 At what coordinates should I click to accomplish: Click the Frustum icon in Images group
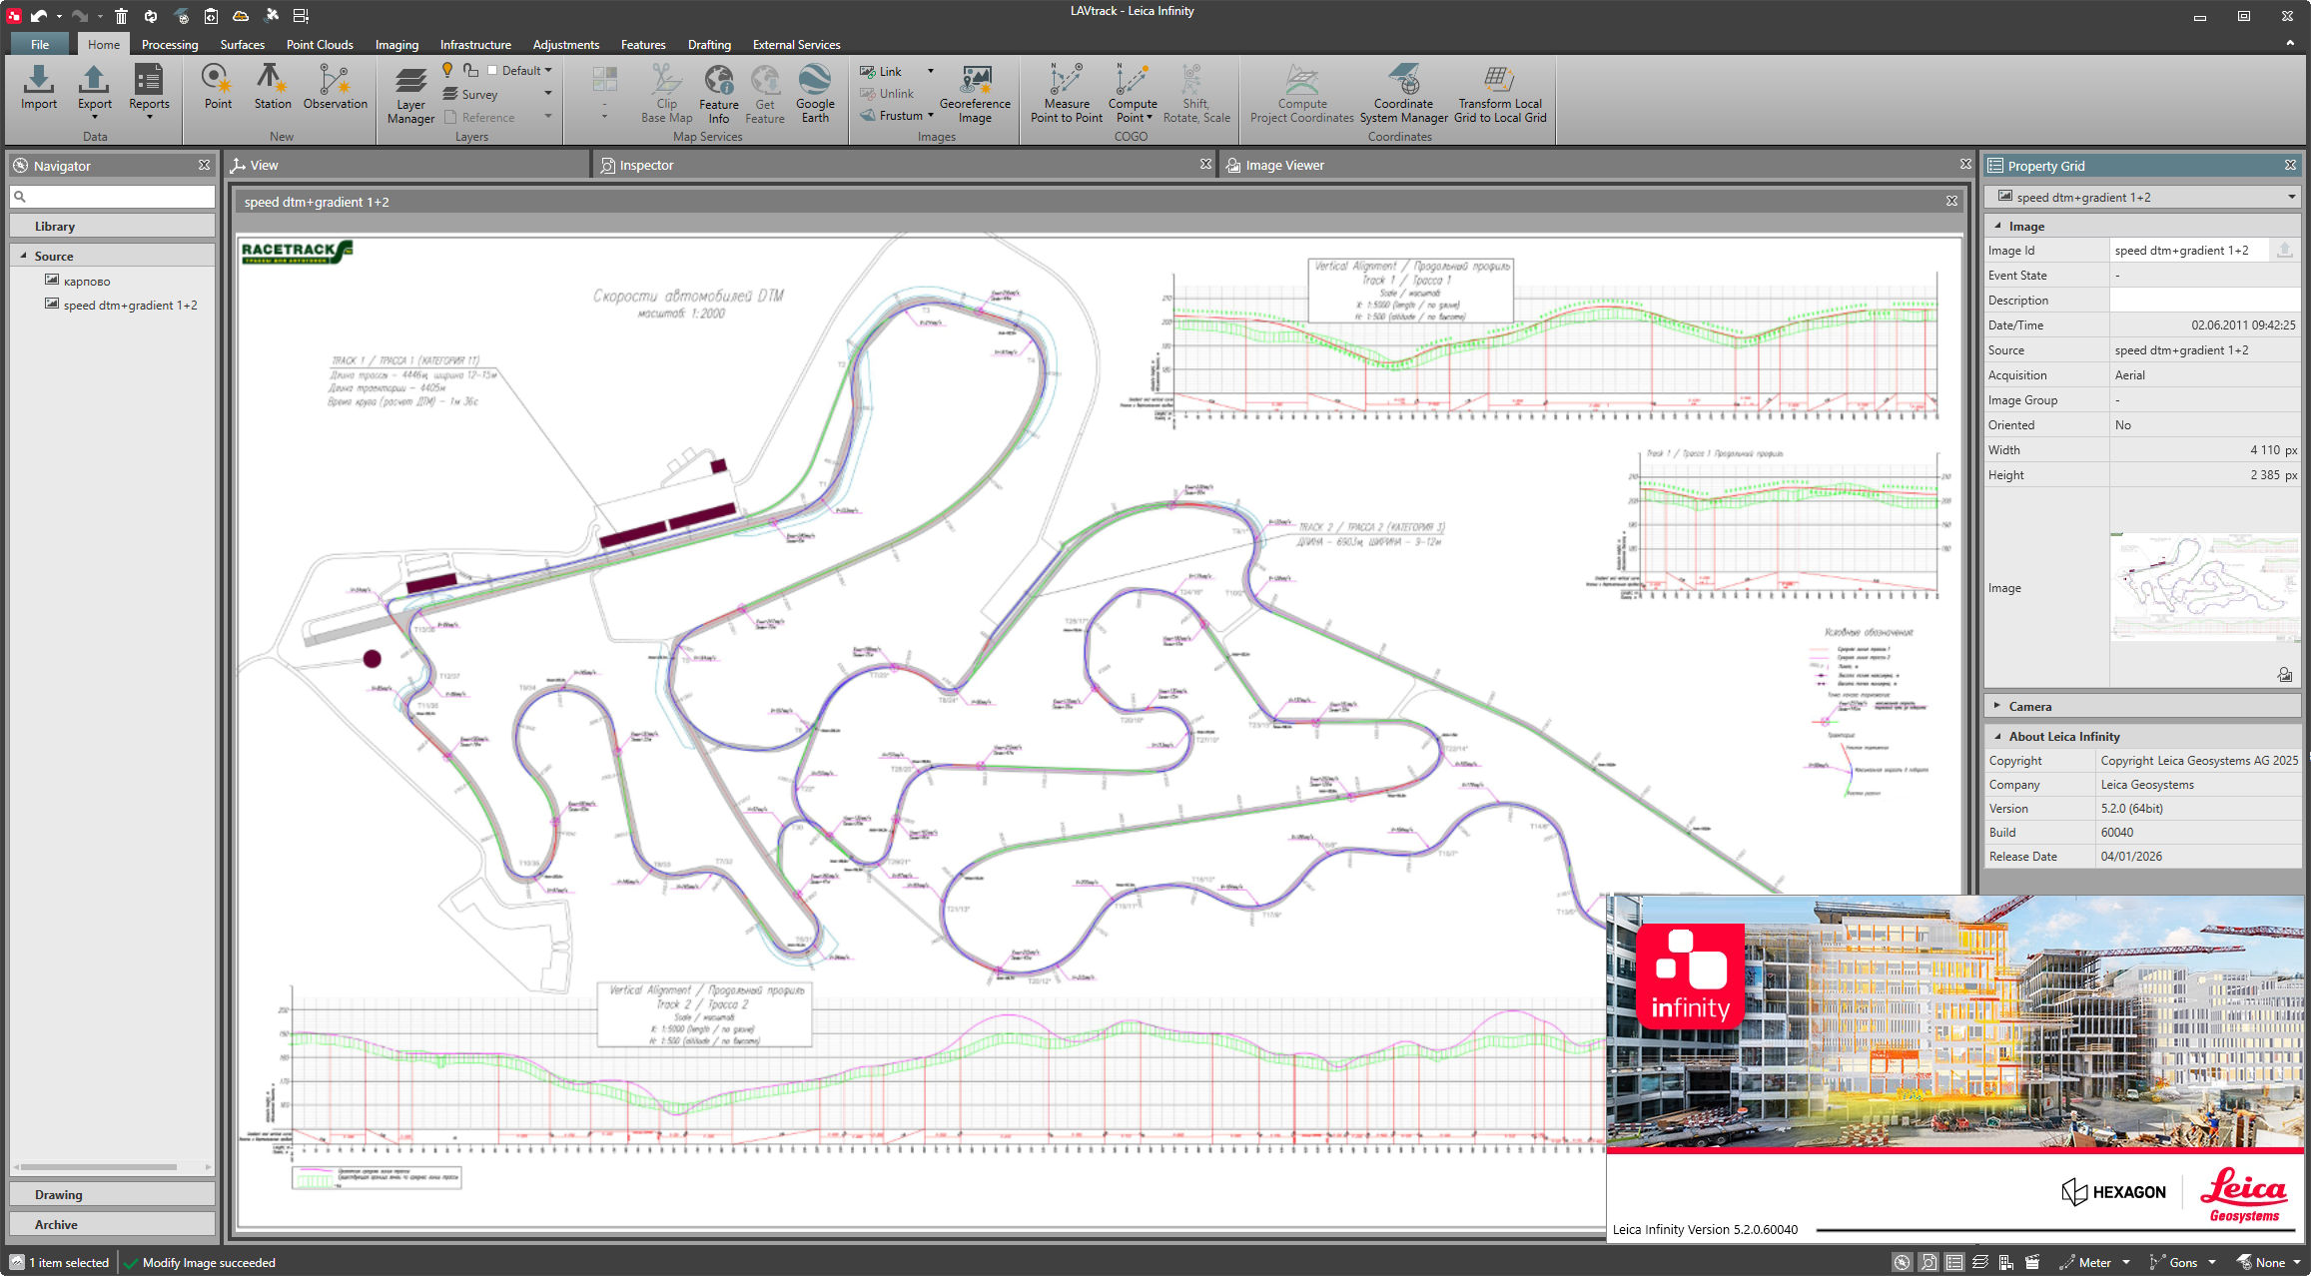(x=868, y=115)
